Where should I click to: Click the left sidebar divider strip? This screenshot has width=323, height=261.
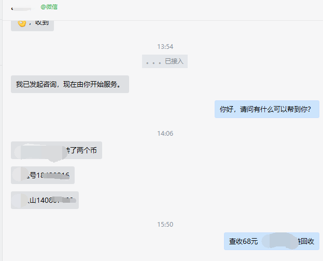click(x=1, y=130)
